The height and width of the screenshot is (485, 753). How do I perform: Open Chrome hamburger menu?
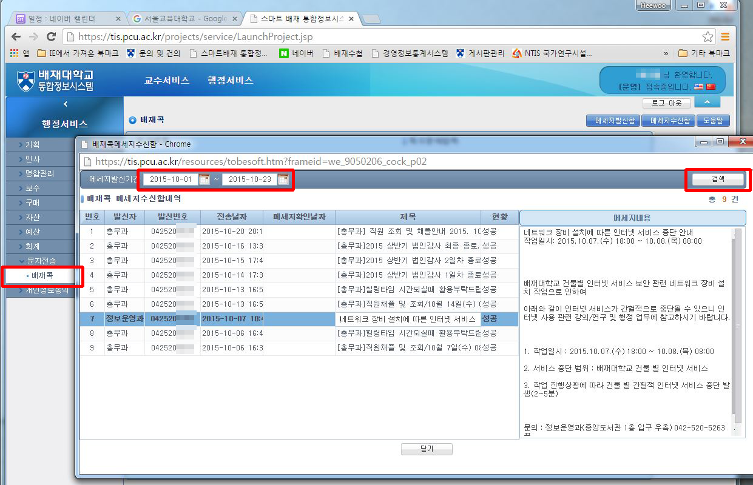[x=725, y=36]
